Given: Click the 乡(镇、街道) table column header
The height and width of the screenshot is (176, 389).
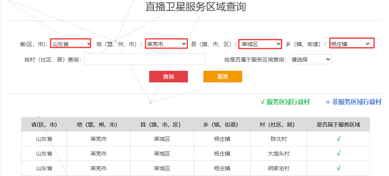Looking at the screenshot, I should pyautogui.click(x=222, y=125).
